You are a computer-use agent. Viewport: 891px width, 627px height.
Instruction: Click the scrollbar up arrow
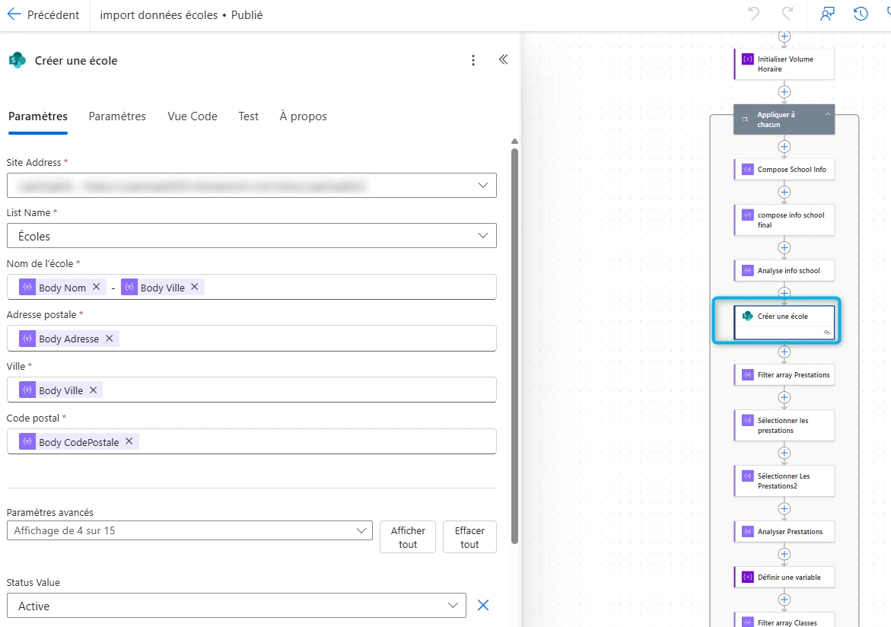tap(514, 141)
